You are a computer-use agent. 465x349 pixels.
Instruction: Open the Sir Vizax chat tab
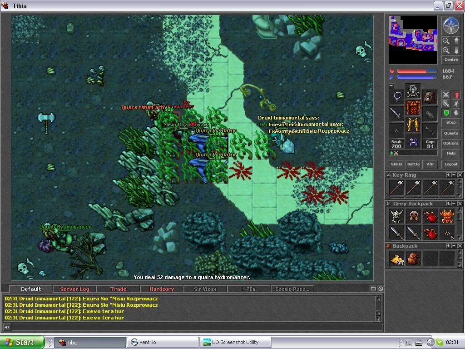click(x=205, y=289)
